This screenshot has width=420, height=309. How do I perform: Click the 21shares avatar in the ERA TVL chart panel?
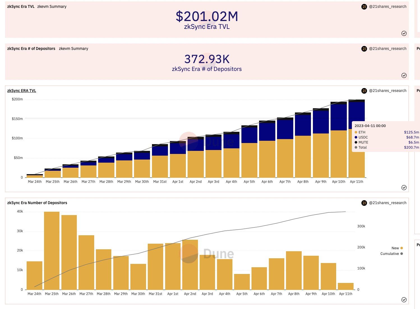(364, 91)
